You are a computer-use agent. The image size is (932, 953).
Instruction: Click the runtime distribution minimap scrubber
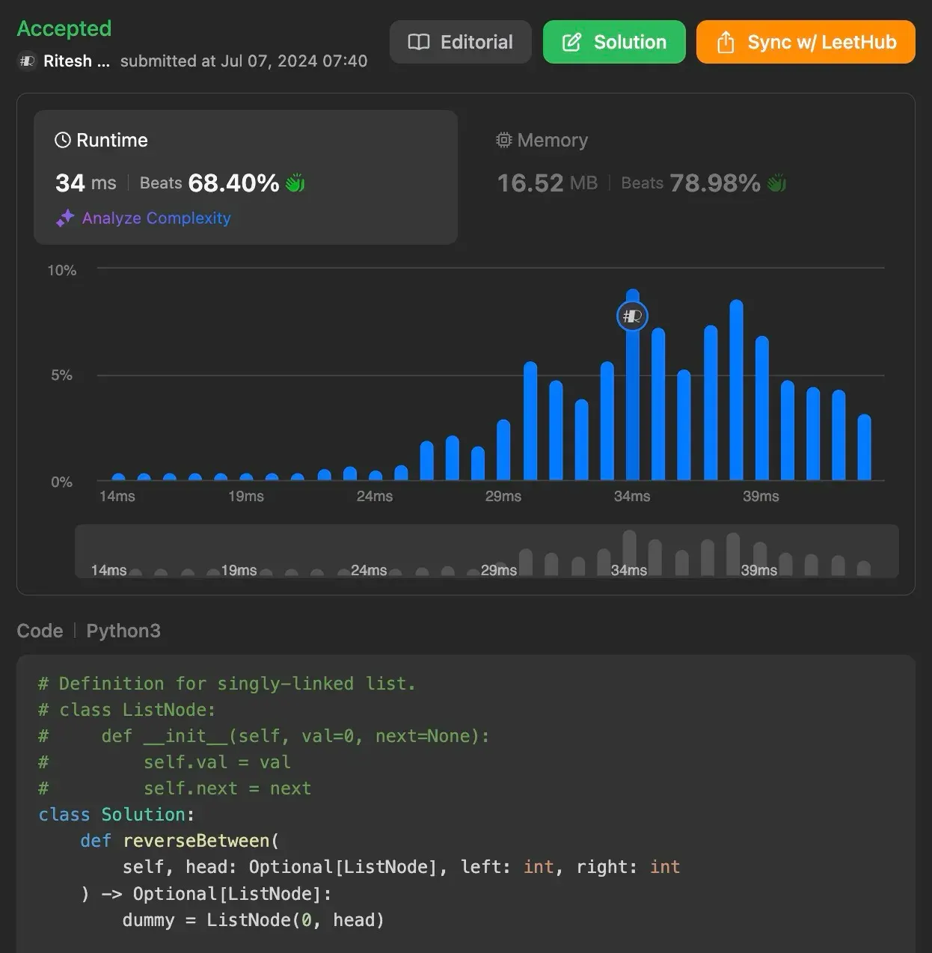(486, 552)
